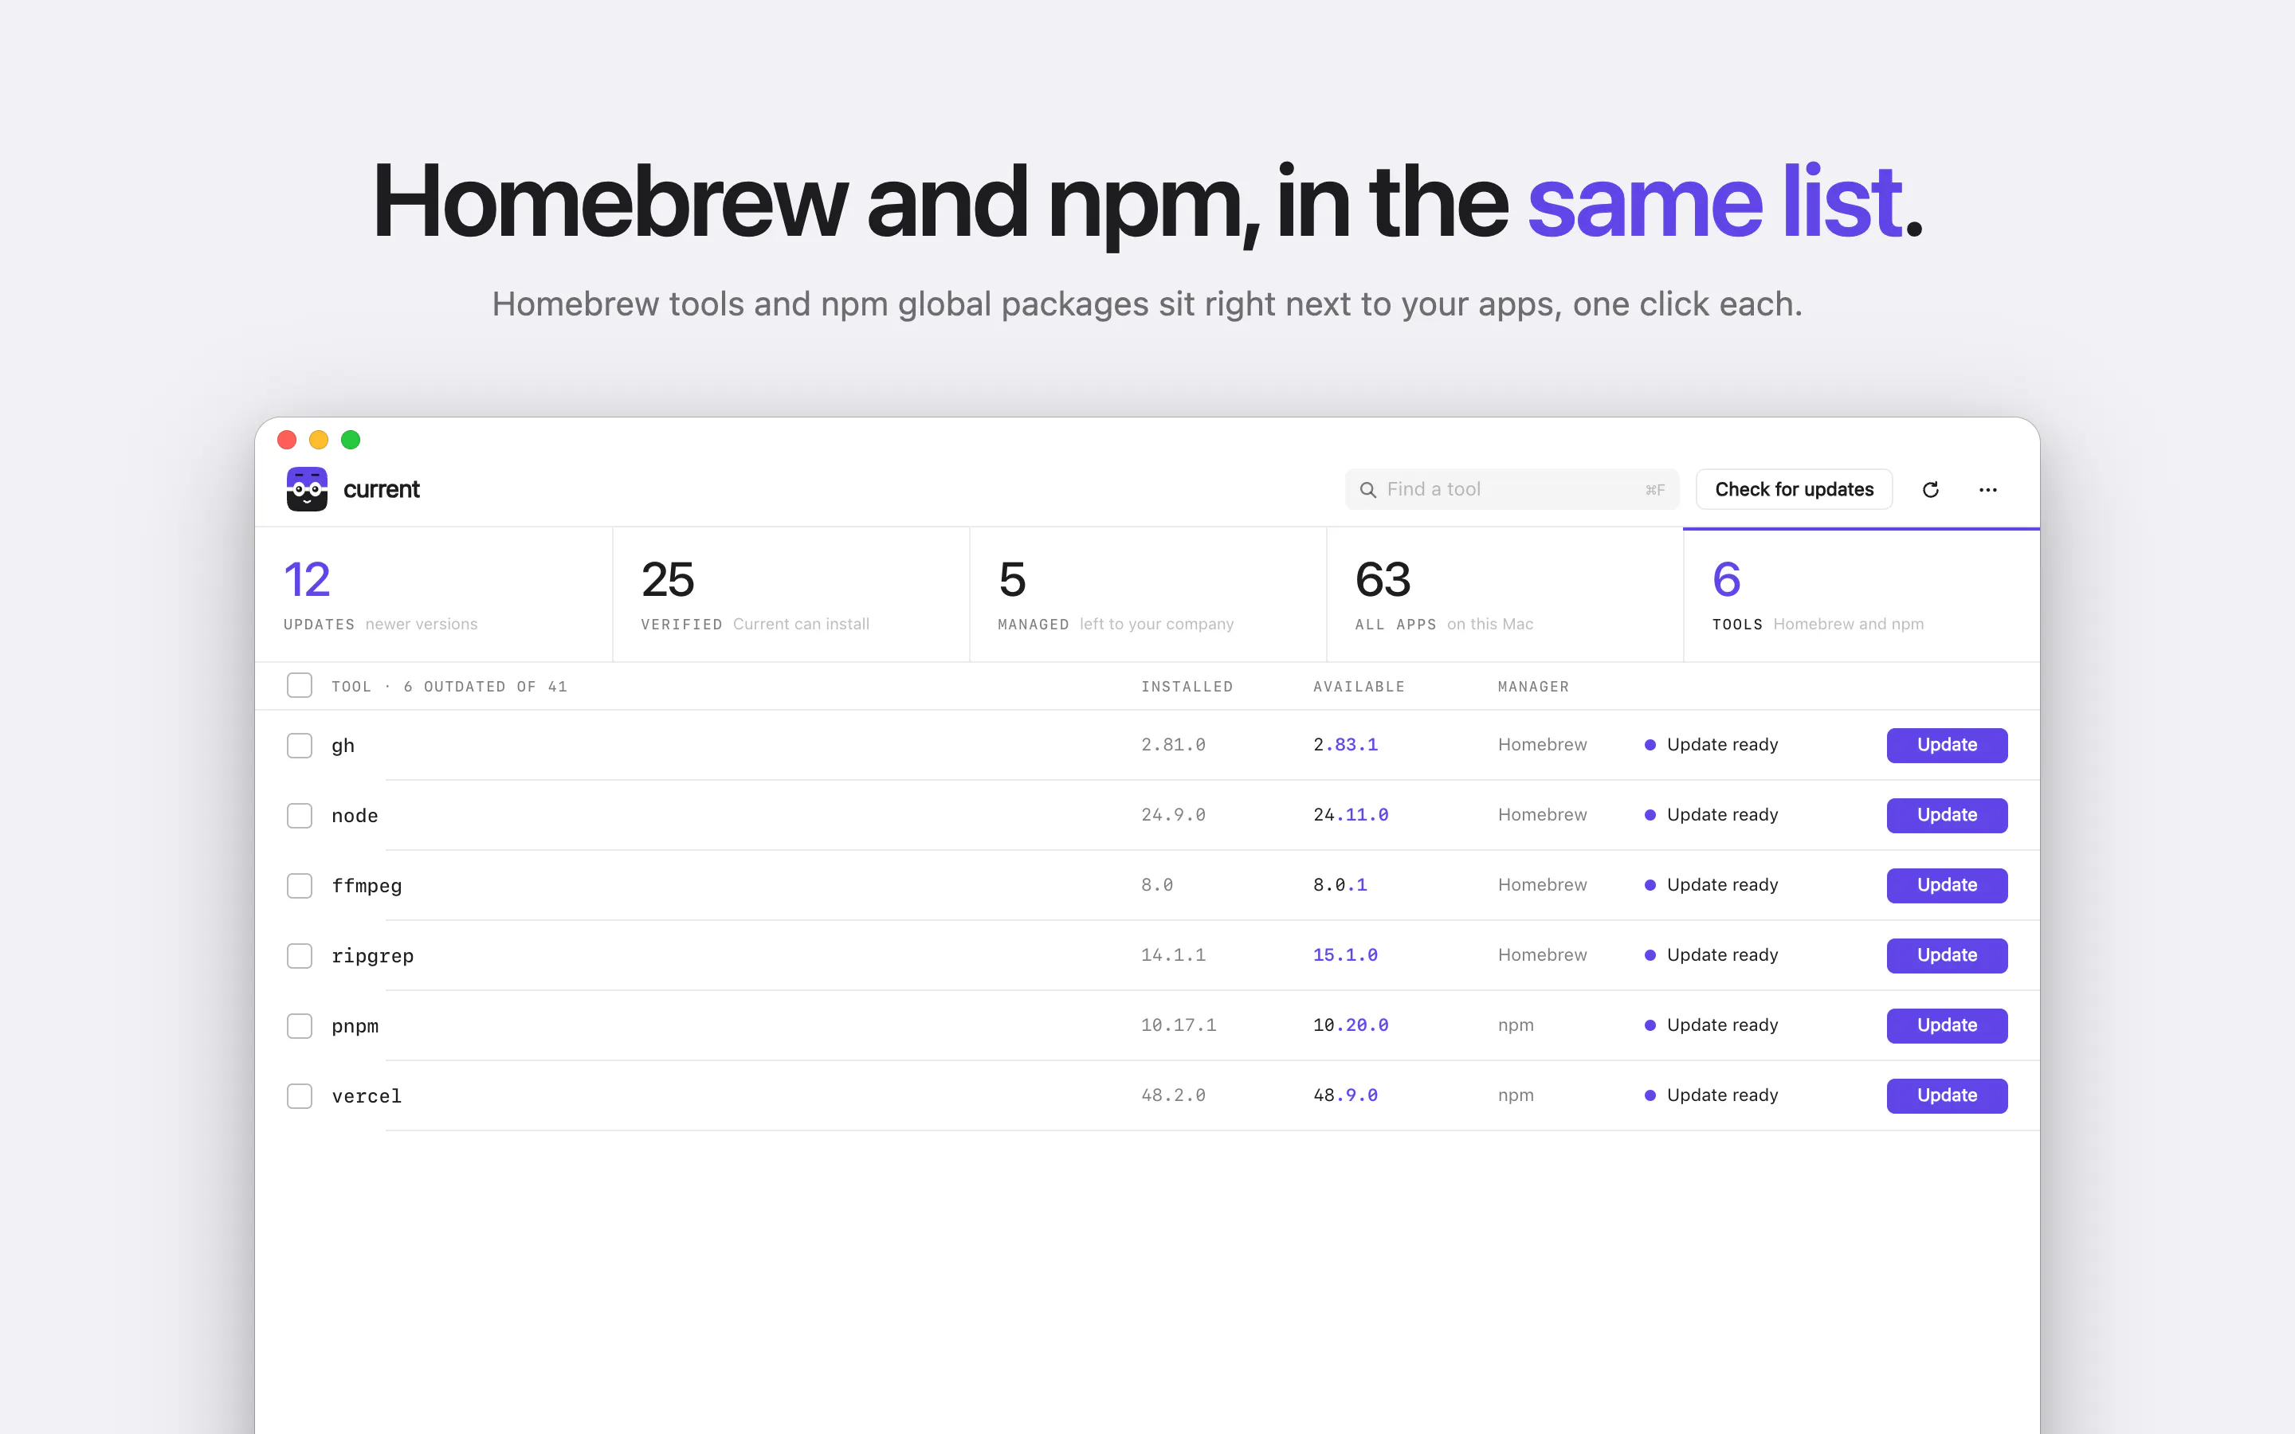
Task: Switch to the 12 Updates tab
Action: [x=433, y=594]
